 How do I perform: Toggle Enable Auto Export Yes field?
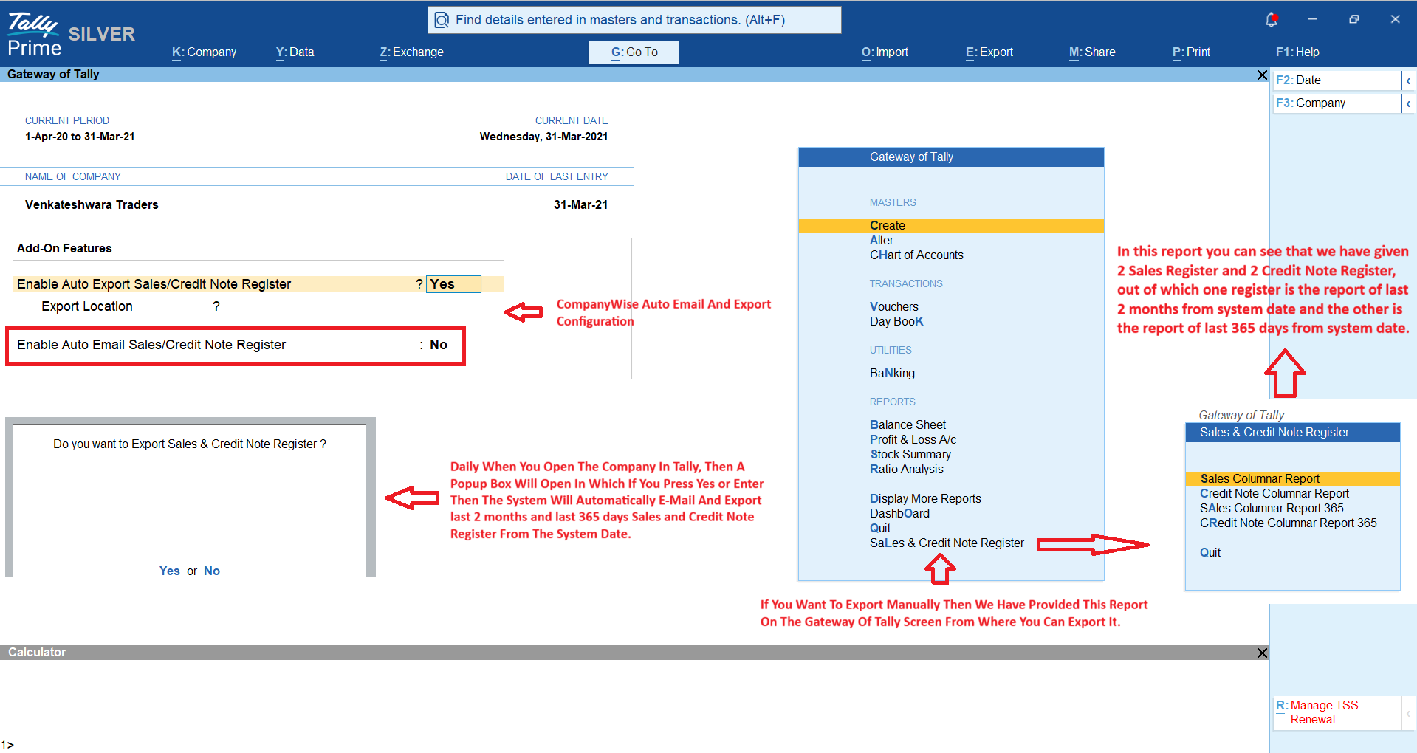[x=453, y=284]
